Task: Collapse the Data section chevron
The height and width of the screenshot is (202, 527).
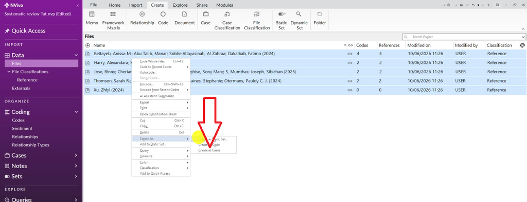Action: (76, 56)
